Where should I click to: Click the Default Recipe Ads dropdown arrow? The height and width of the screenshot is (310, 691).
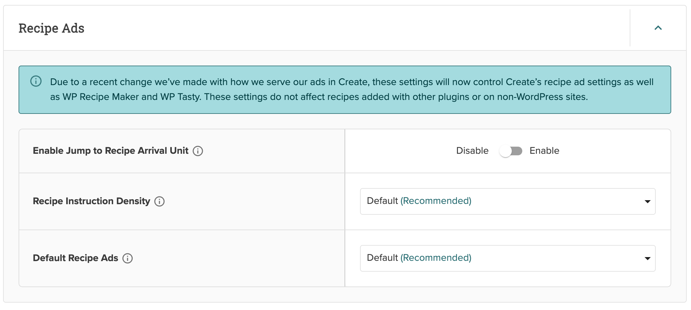647,259
